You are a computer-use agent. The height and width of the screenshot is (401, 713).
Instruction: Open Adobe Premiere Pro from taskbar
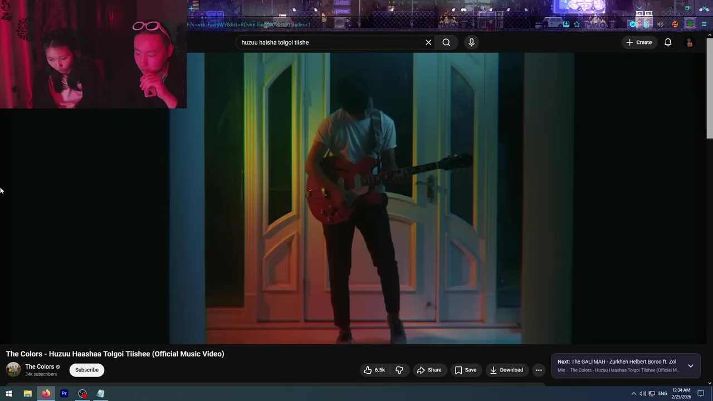click(x=64, y=394)
